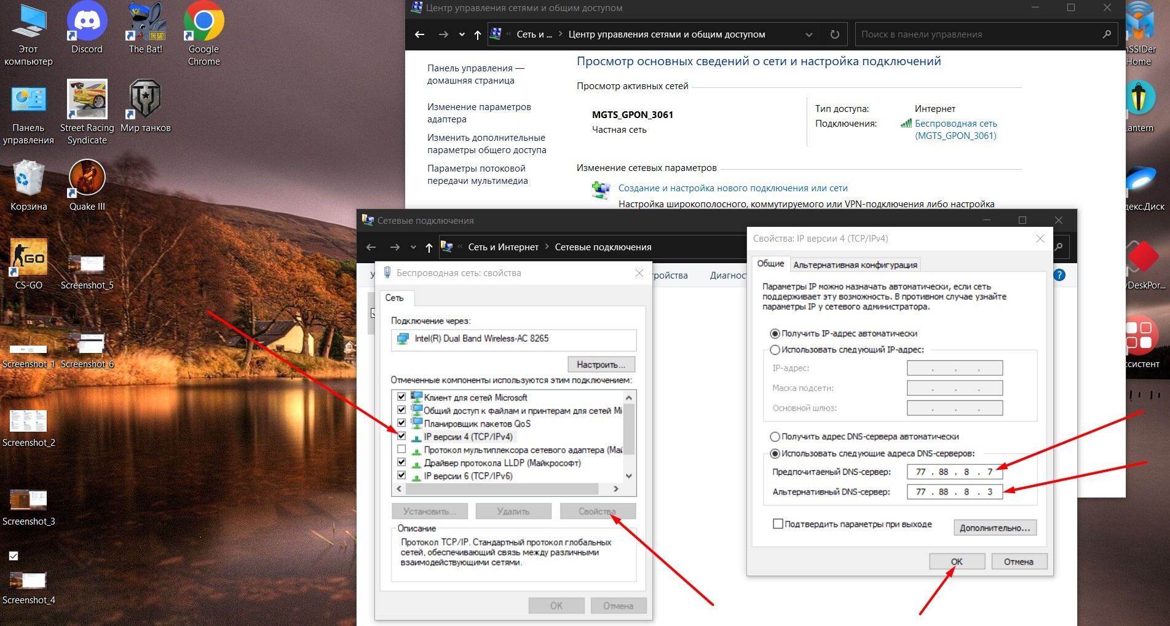1170x626 pixels.
Task: Click the preferred DNS server input field
Action: pos(954,472)
